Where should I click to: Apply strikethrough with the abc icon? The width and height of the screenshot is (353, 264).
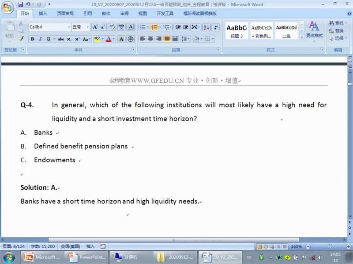(x=61, y=39)
